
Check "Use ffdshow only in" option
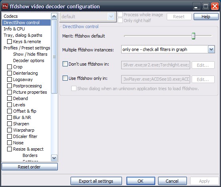(65, 78)
